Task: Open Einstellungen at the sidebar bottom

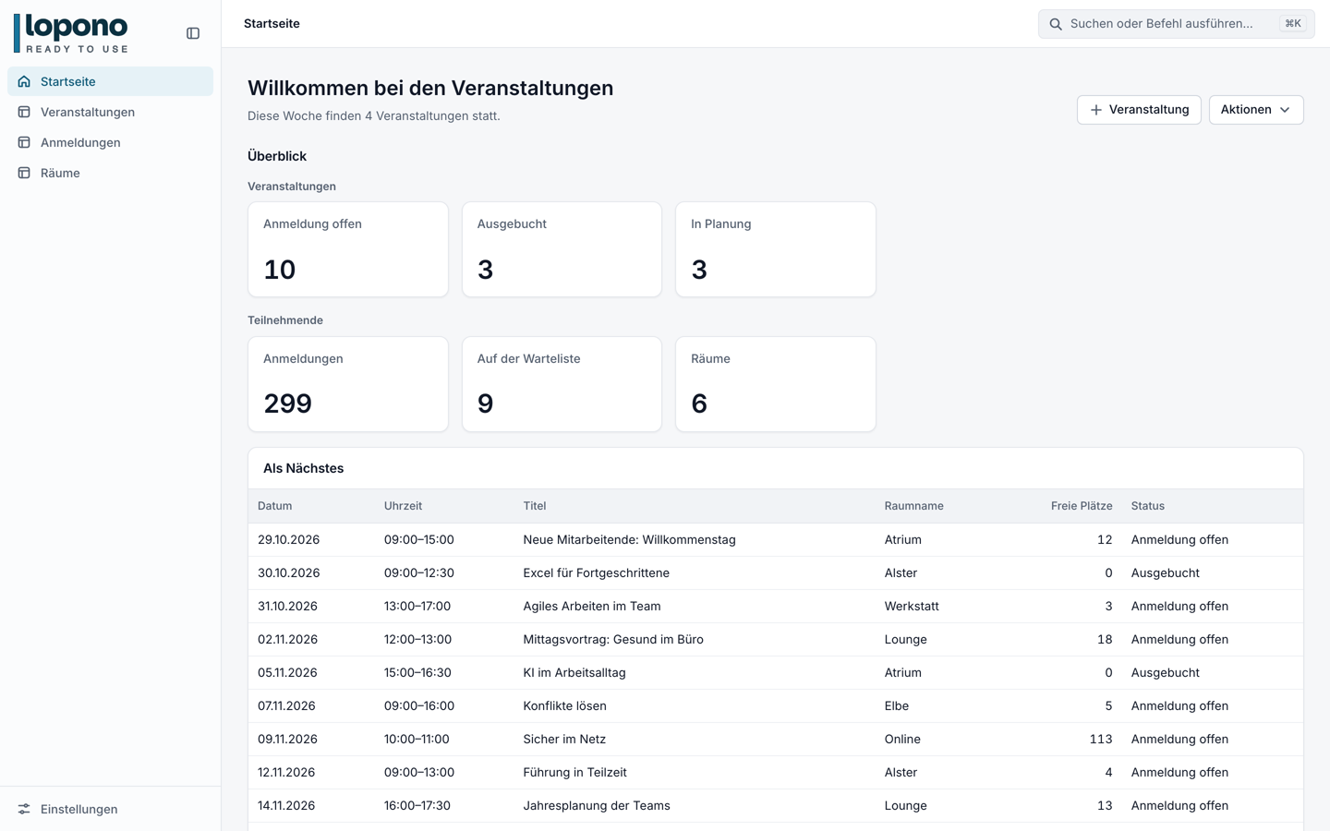Action: [x=110, y=809]
